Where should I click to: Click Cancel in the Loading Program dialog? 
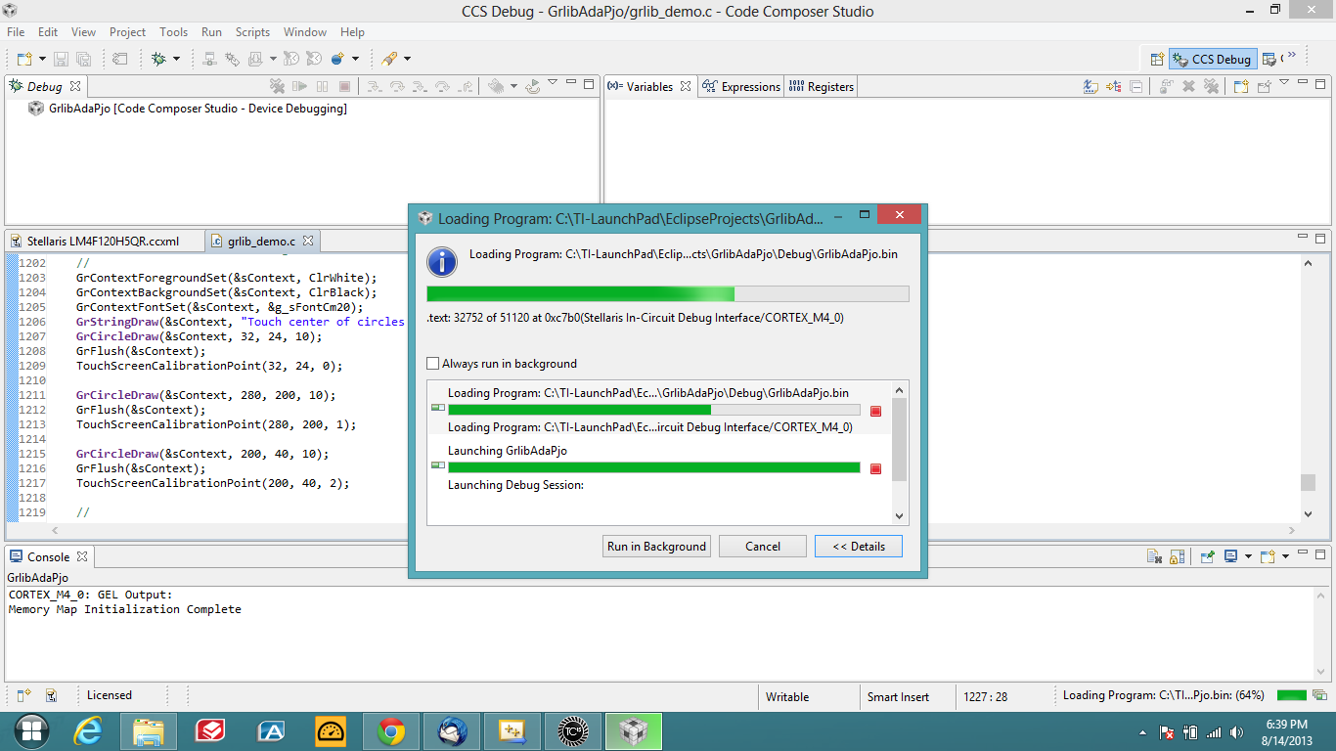tap(763, 547)
